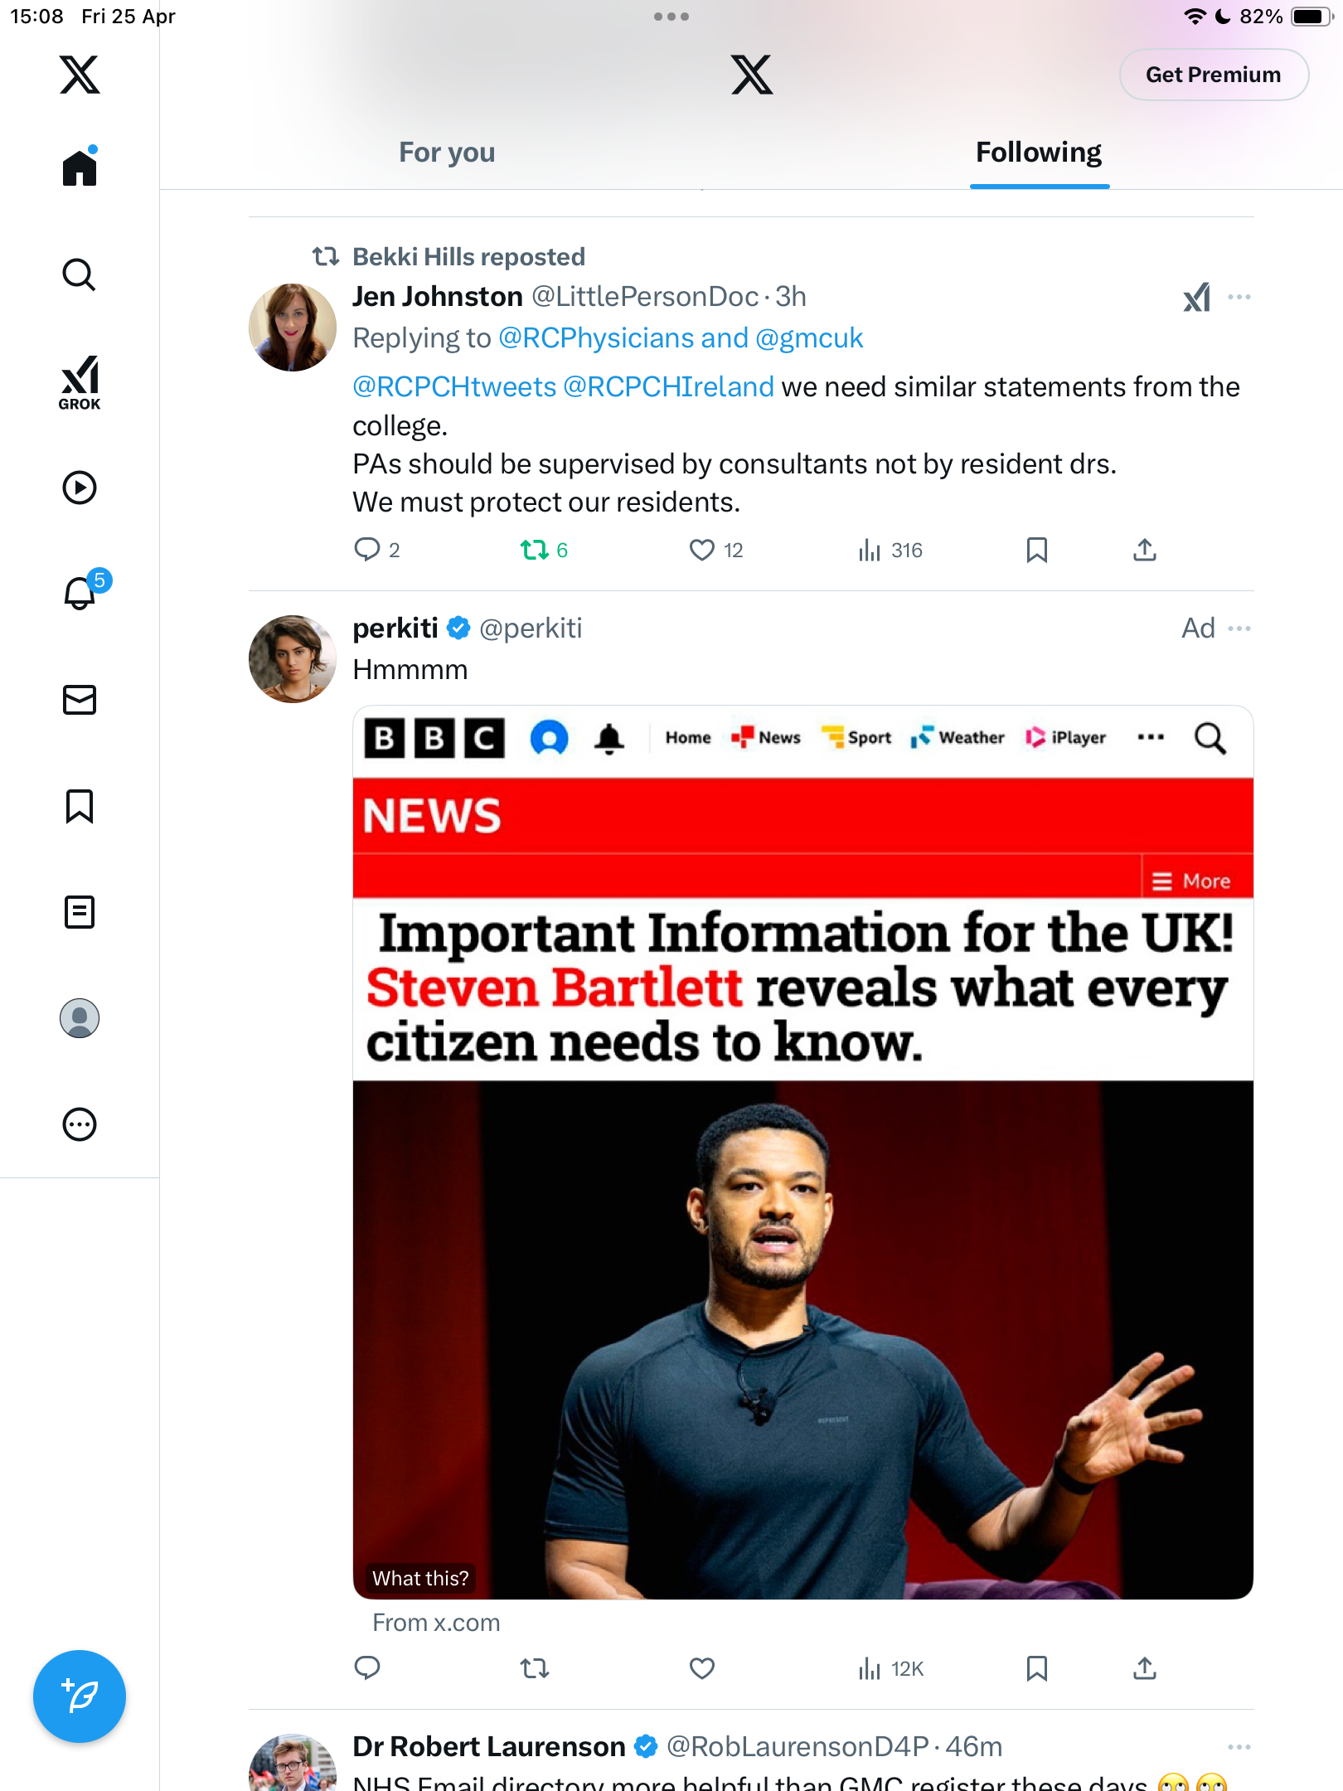The image size is (1343, 1791).
Task: Select the Following tab
Action: [x=1039, y=153]
